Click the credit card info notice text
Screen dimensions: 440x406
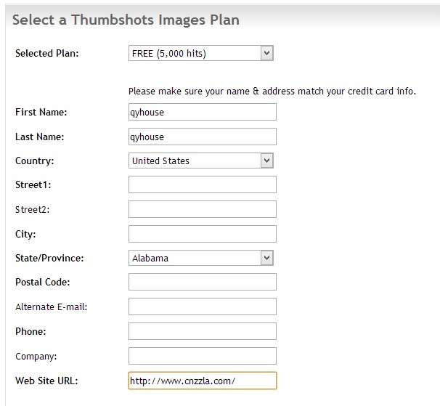tap(272, 92)
